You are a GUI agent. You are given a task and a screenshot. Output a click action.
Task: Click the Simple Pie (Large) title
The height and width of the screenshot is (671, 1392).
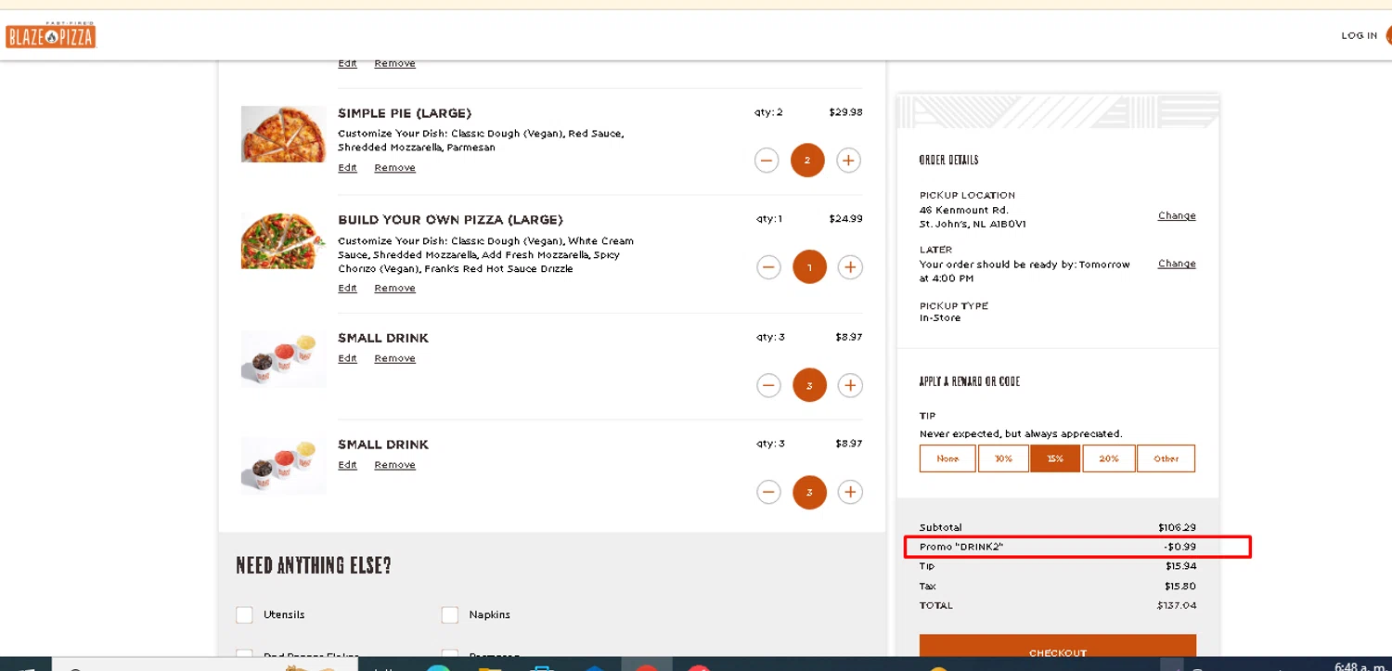[405, 113]
